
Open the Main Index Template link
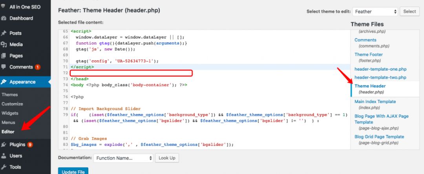[x=375, y=102]
